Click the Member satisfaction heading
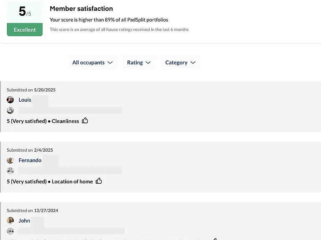The image size is (321, 240). pos(81,9)
